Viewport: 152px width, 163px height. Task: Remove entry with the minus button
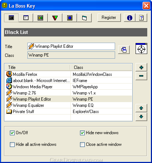pyautogui.click(x=141, y=76)
